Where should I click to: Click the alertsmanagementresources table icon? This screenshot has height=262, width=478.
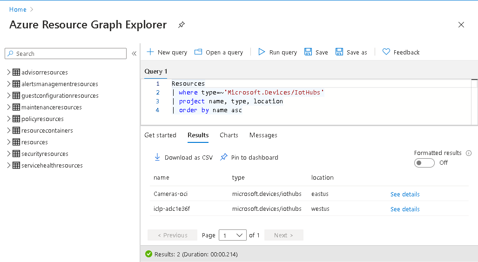16,84
